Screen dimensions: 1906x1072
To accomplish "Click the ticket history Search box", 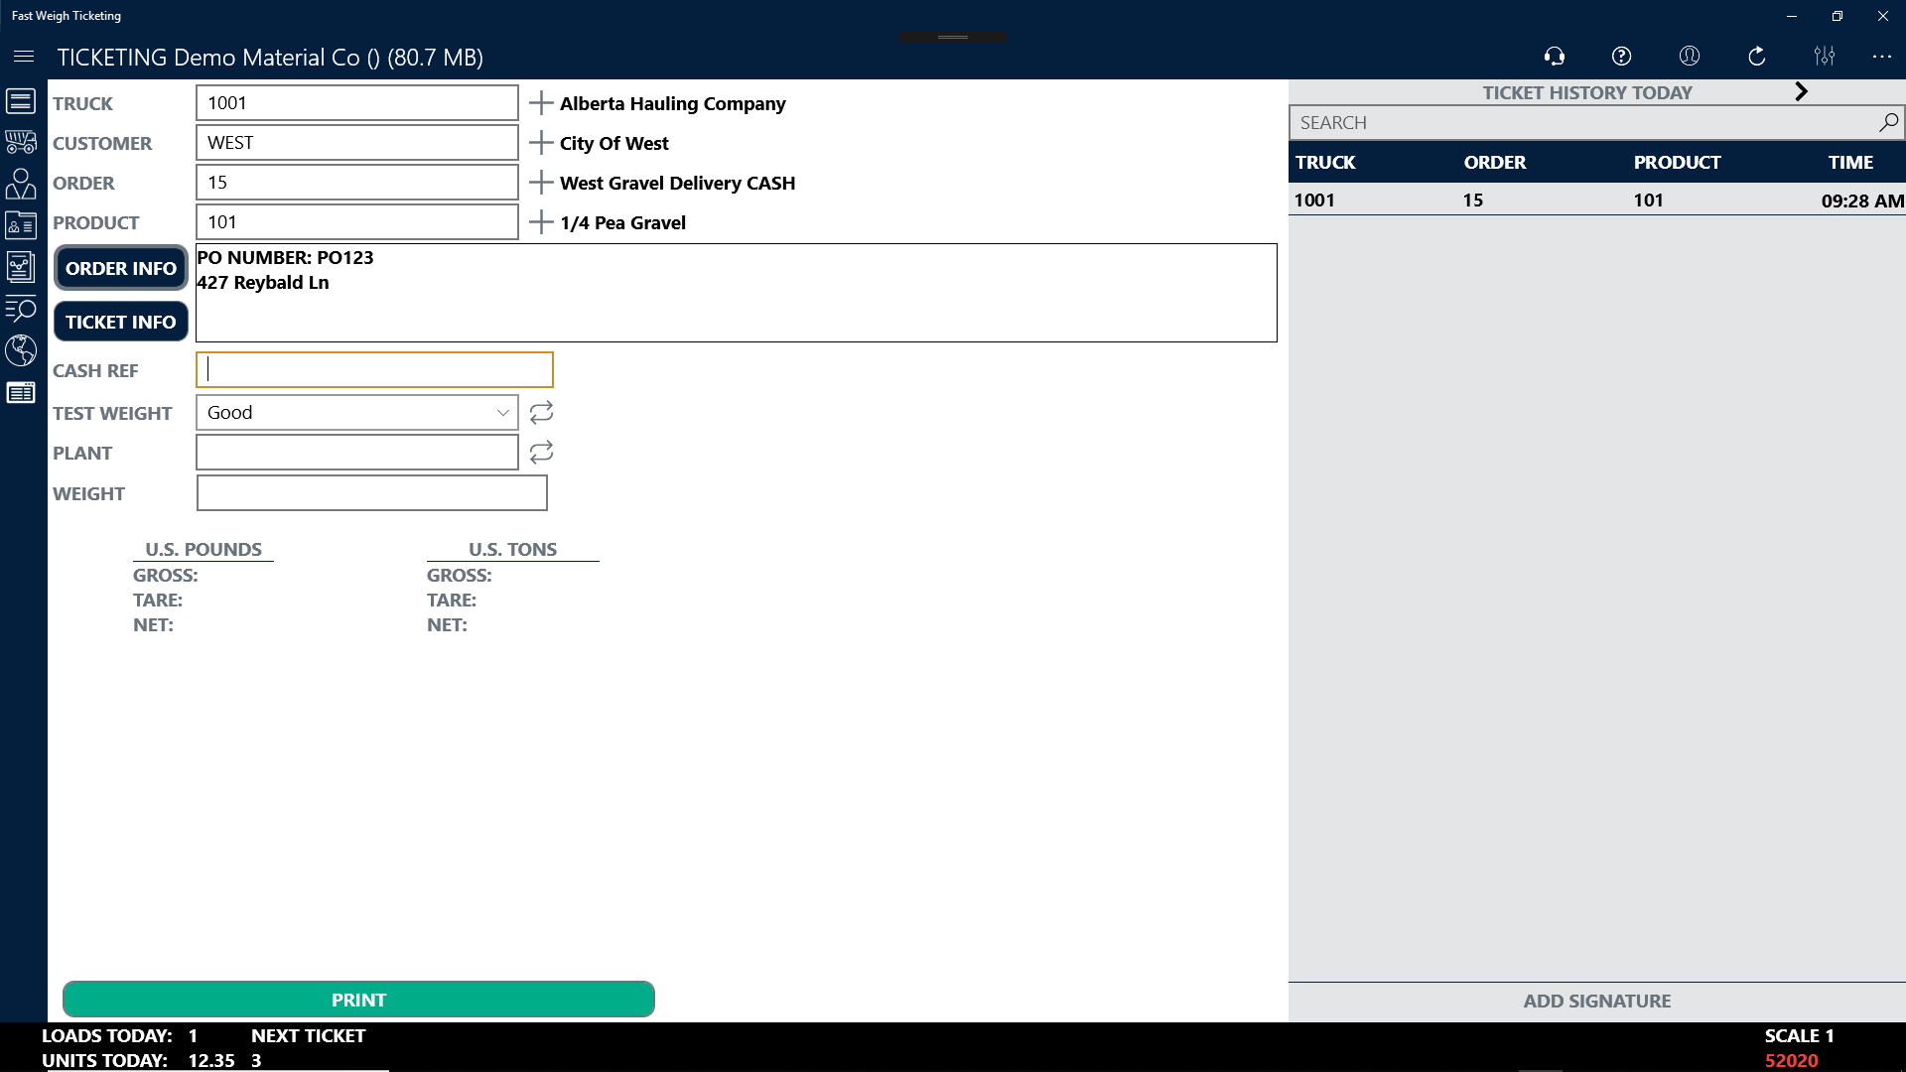I will pos(1596,122).
